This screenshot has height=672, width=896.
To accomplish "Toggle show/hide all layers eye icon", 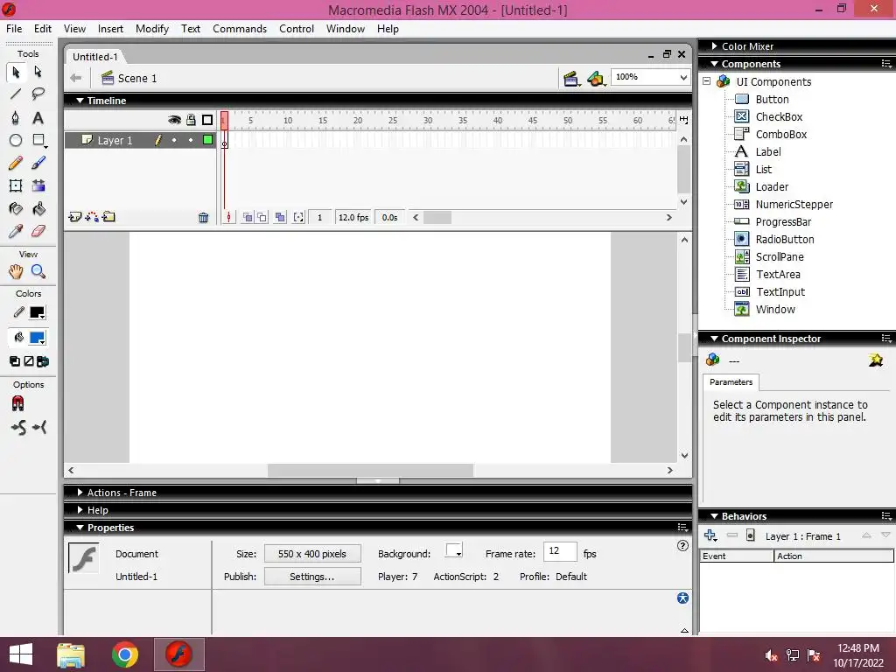I will coord(174,120).
